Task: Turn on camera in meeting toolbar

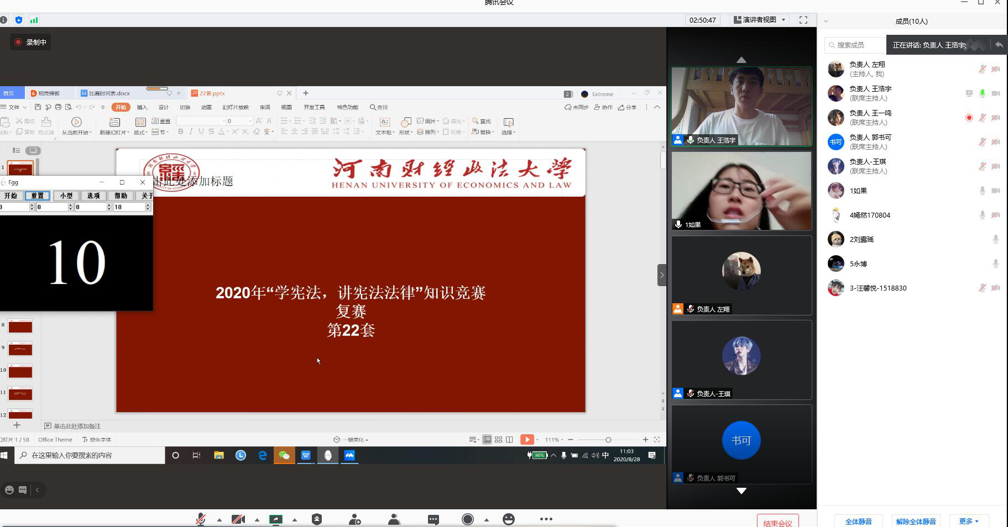Action: [x=238, y=519]
